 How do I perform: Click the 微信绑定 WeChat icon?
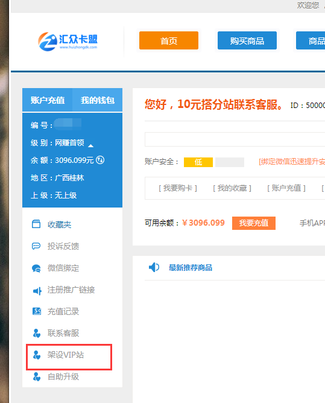point(36,268)
